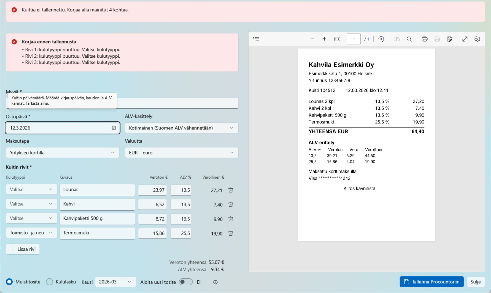Image resolution: width=491 pixels, height=293 pixels.
Task: Open the Maksutapa dropdown
Action: coord(63,153)
